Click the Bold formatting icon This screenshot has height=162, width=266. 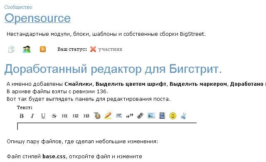pos(22,116)
